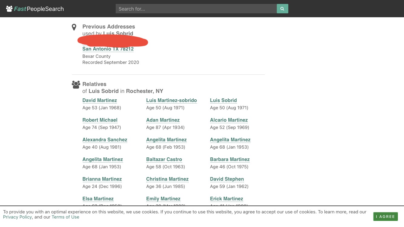Click the Search for... input field
Viewport: 404px width, 227px height.
(196, 9)
